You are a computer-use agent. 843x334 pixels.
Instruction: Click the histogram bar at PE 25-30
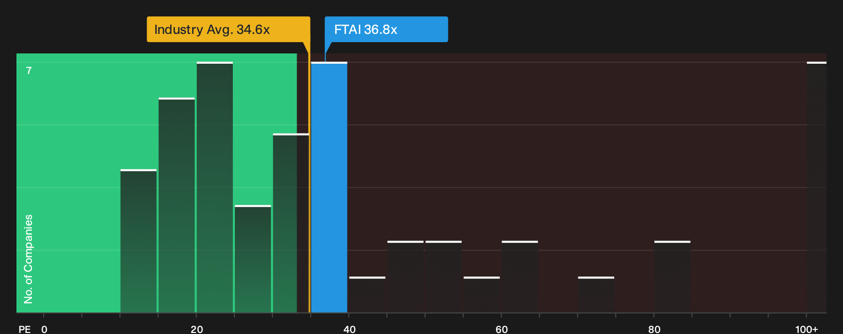tap(253, 259)
